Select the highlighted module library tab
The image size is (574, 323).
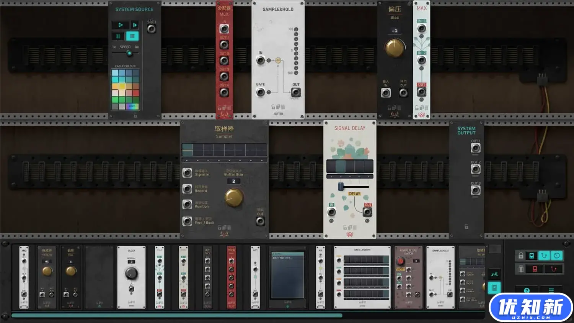pos(494,287)
